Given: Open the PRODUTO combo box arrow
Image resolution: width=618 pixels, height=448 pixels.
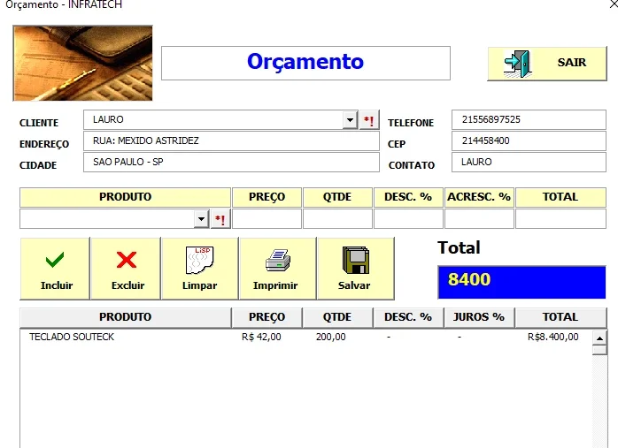Looking at the screenshot, I should coord(201,219).
